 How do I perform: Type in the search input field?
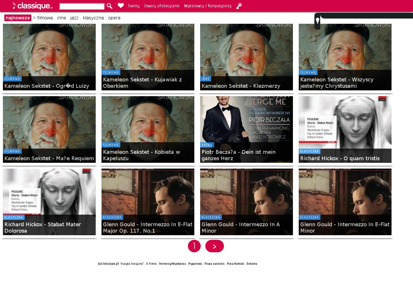(x=82, y=6)
